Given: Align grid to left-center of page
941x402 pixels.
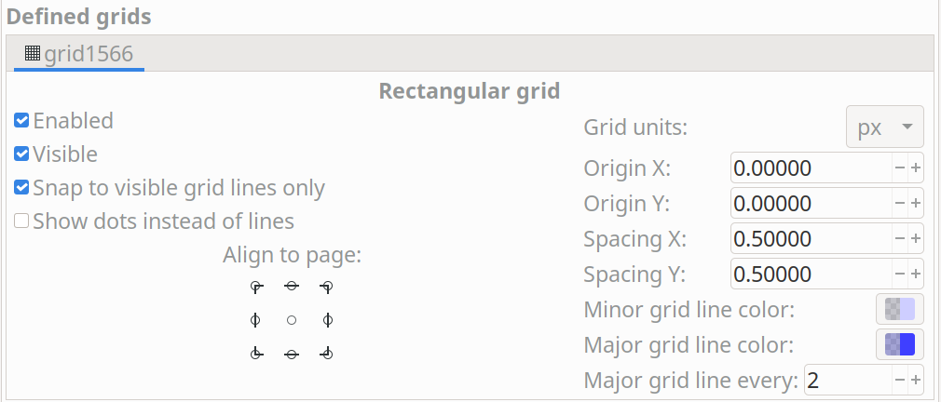Looking at the screenshot, I should 255,320.
